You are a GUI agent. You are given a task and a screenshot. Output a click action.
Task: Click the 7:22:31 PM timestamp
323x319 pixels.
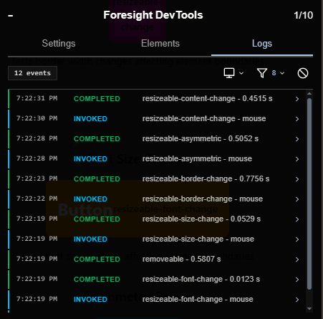(x=37, y=98)
